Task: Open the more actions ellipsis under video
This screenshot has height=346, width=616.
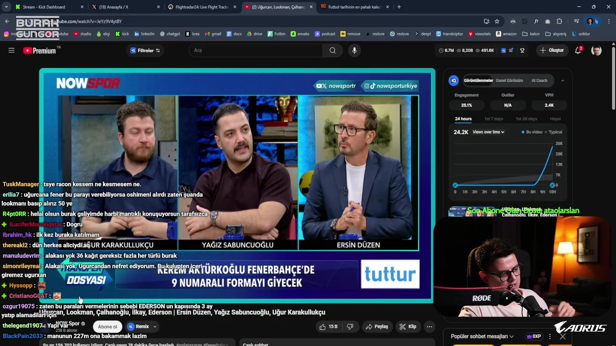Action: tap(429, 327)
